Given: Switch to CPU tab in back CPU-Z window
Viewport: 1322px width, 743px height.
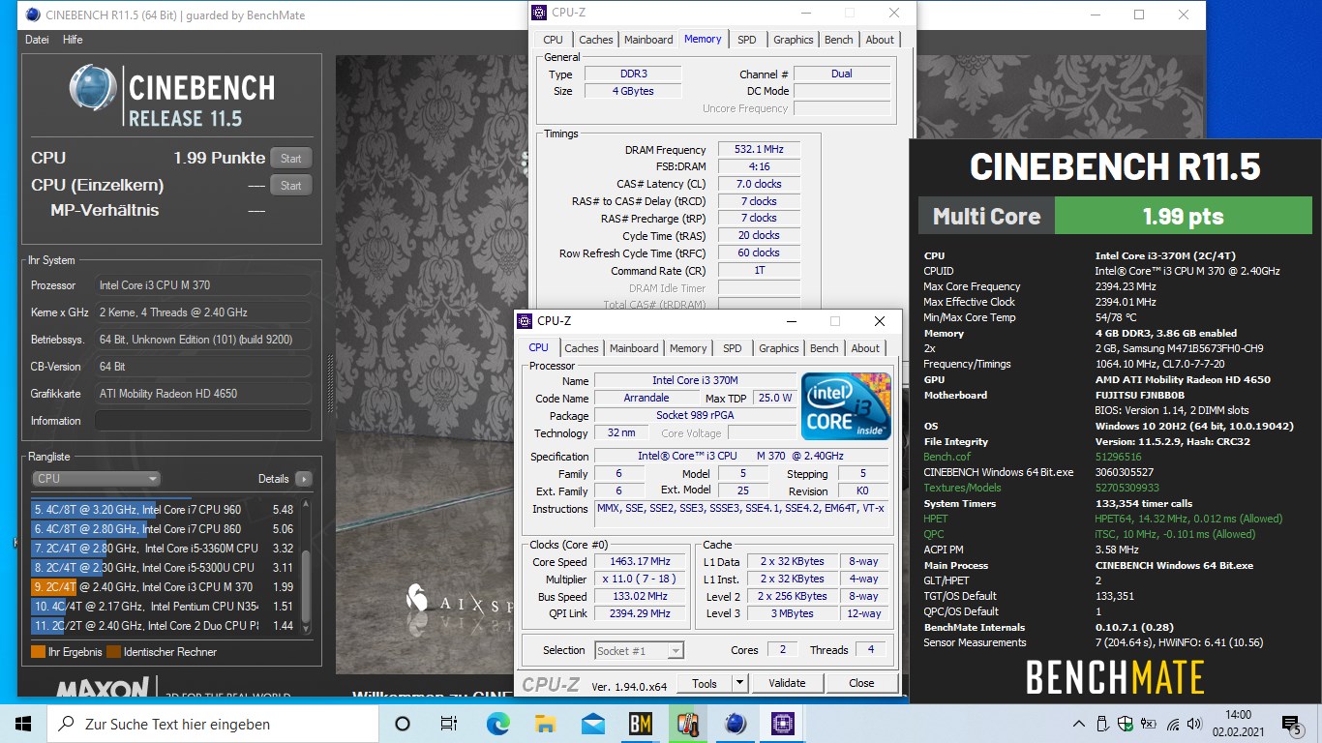Looking at the screenshot, I should click(553, 40).
